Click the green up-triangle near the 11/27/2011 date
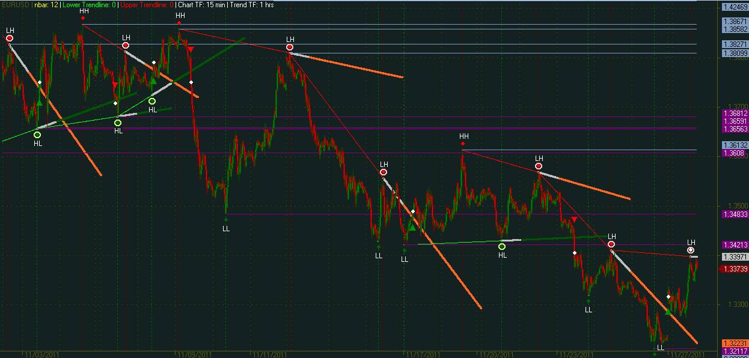 click(668, 312)
